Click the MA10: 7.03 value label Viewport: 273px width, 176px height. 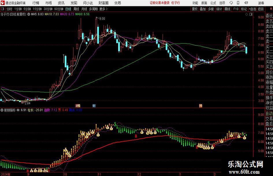(52, 14)
